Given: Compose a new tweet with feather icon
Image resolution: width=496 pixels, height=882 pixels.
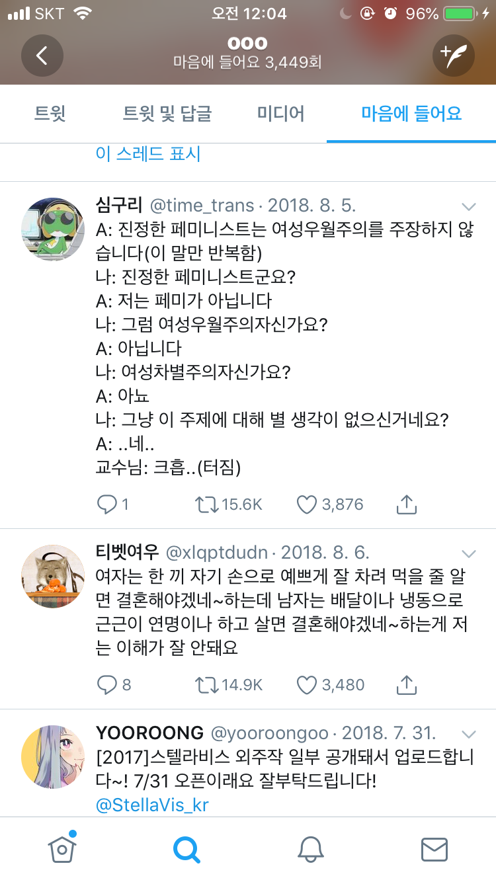Looking at the screenshot, I should [454, 55].
